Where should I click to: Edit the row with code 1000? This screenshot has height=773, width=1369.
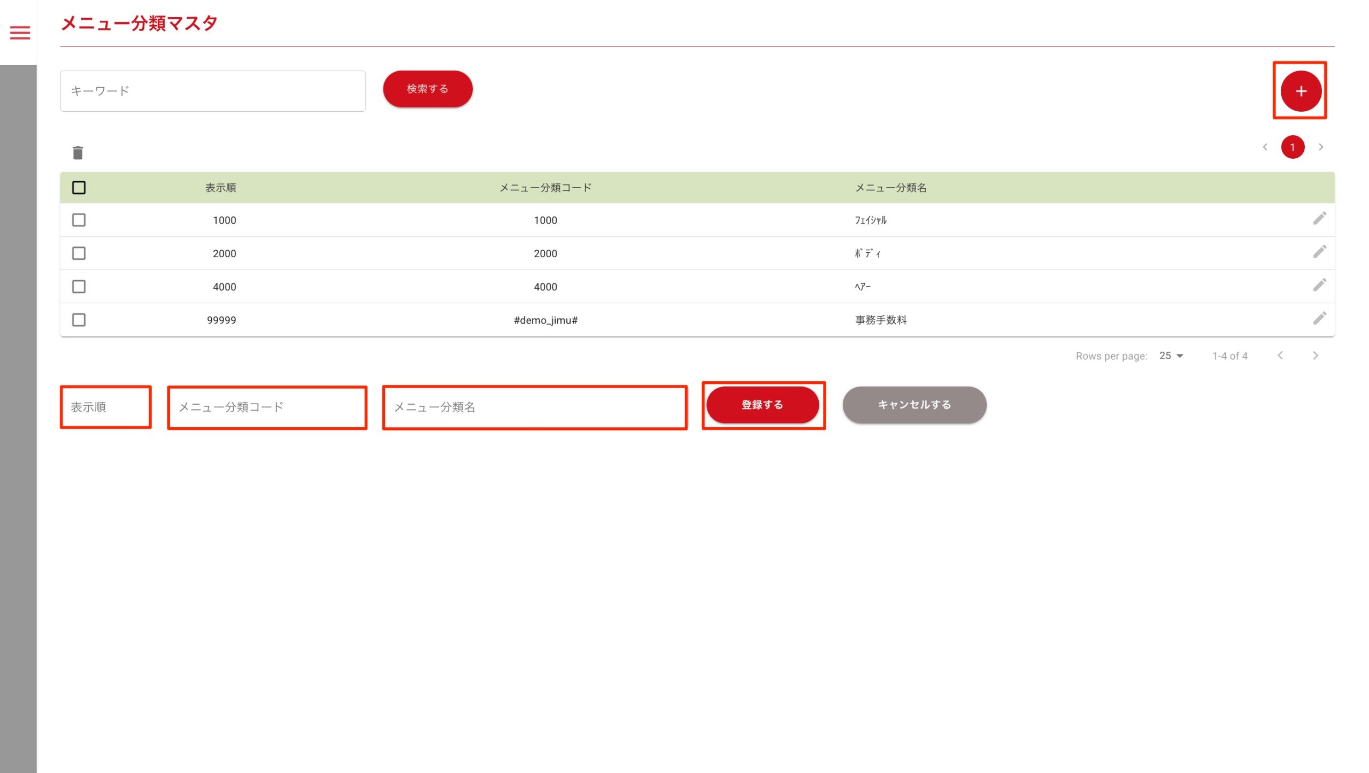point(1319,219)
